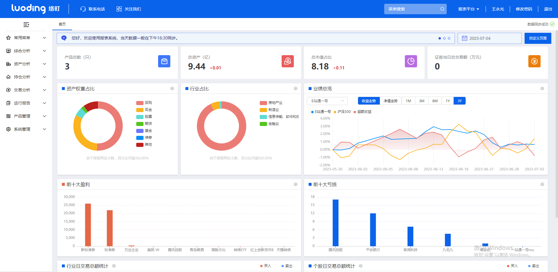Click the second notice carousel dot
The width and height of the screenshot is (558, 272).
(x=444, y=38)
